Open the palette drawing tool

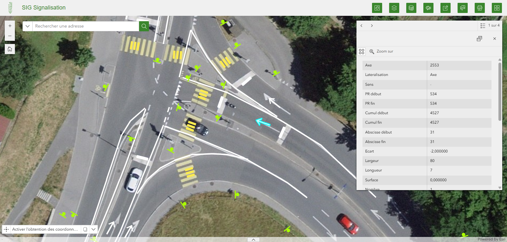428,8
